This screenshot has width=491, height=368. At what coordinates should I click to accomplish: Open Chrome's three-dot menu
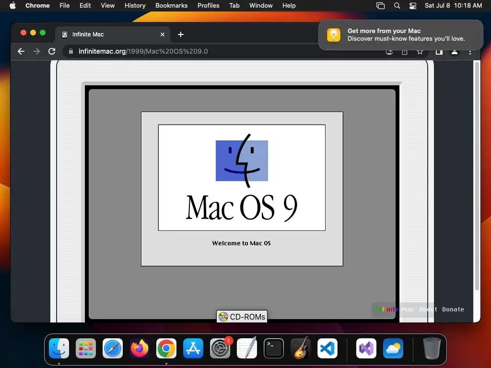tap(470, 52)
